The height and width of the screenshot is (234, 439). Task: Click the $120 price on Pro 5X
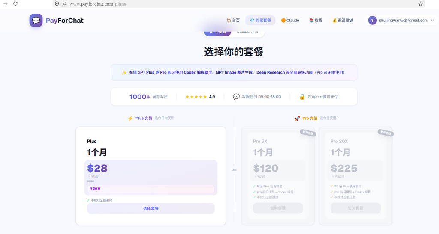click(x=266, y=168)
